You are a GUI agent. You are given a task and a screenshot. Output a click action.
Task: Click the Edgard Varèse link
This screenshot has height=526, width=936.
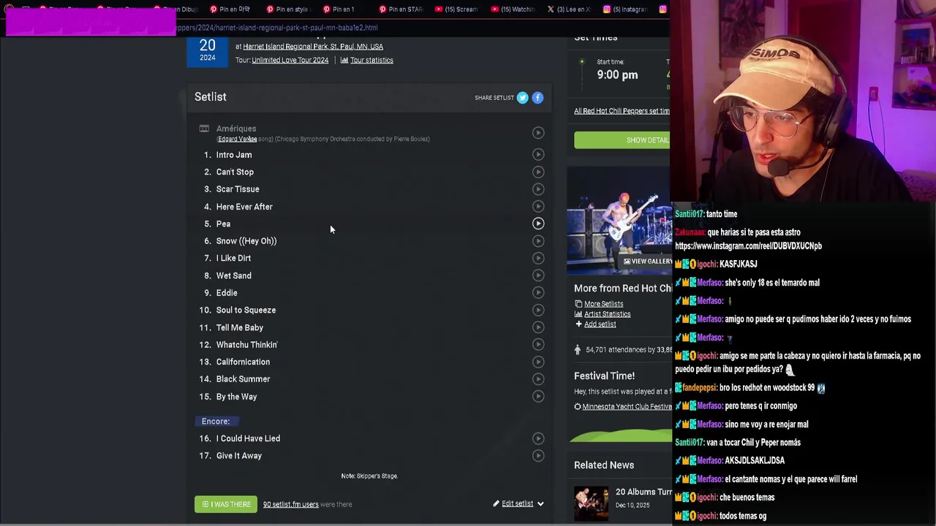pyautogui.click(x=237, y=139)
